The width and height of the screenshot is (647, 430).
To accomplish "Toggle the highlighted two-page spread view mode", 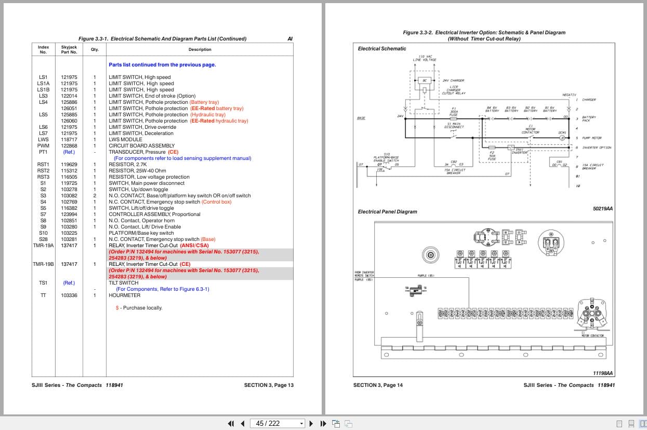I will click(x=643, y=423).
